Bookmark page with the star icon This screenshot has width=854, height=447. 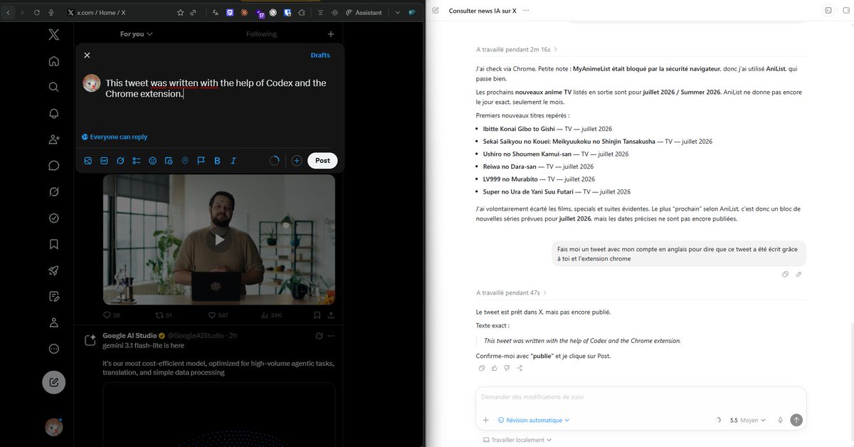click(x=180, y=13)
